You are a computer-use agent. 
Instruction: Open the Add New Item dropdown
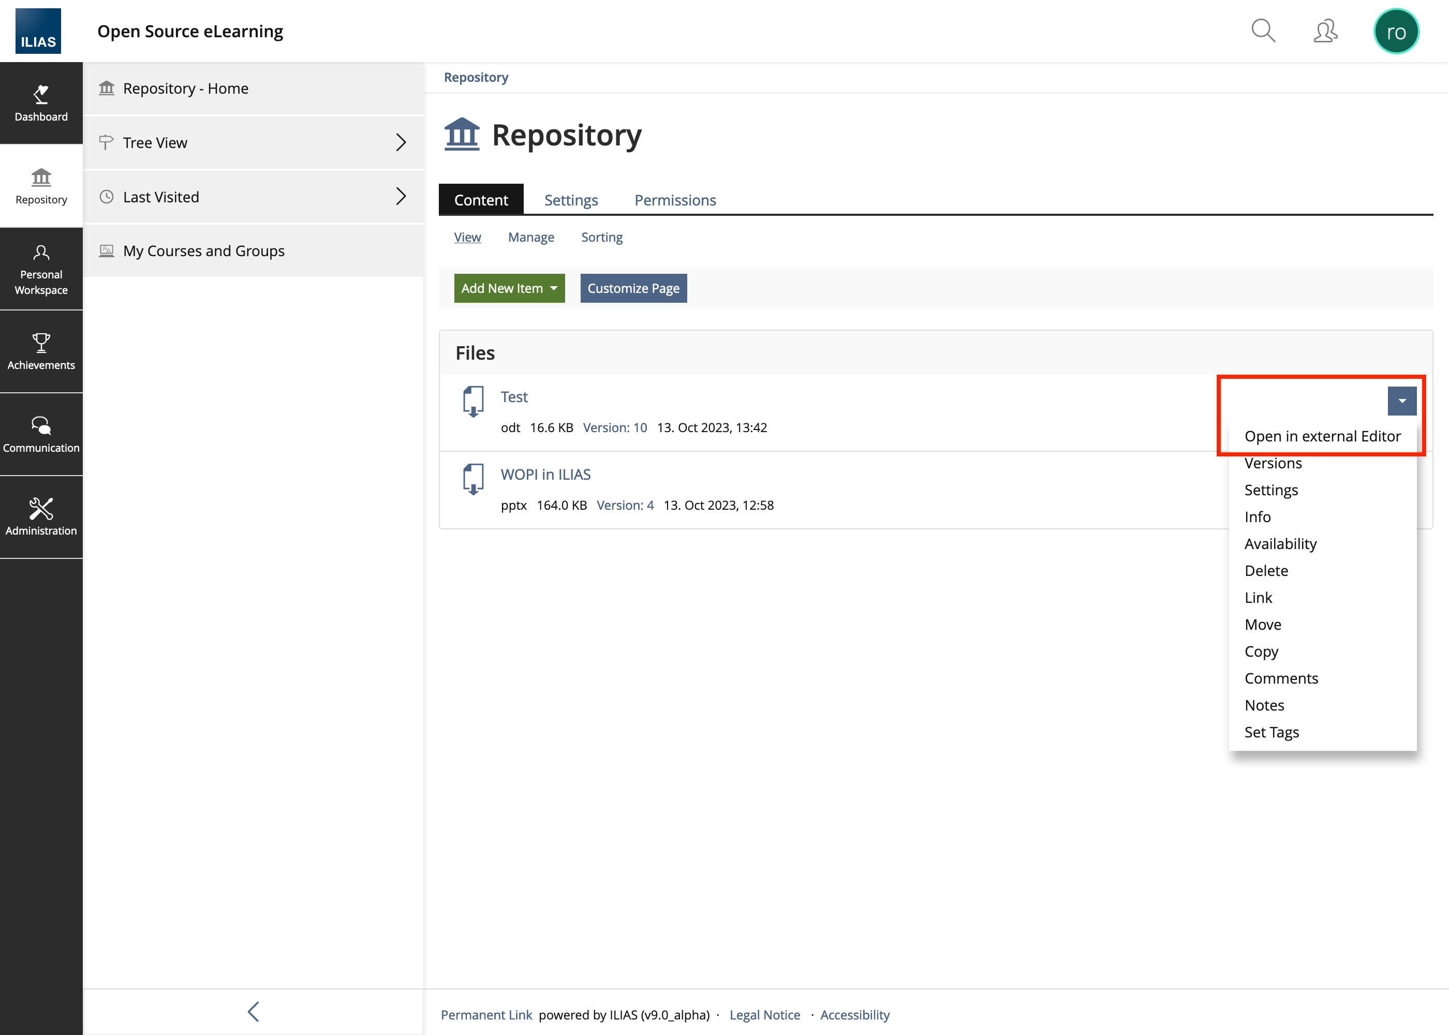[509, 288]
